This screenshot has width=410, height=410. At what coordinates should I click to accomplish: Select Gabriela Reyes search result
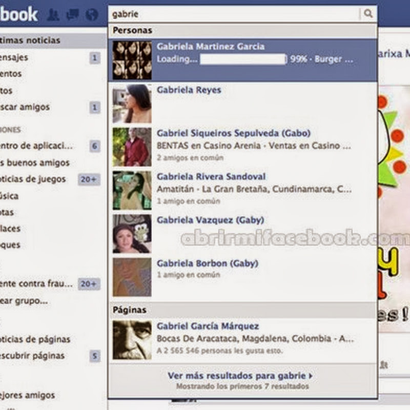tap(242, 104)
